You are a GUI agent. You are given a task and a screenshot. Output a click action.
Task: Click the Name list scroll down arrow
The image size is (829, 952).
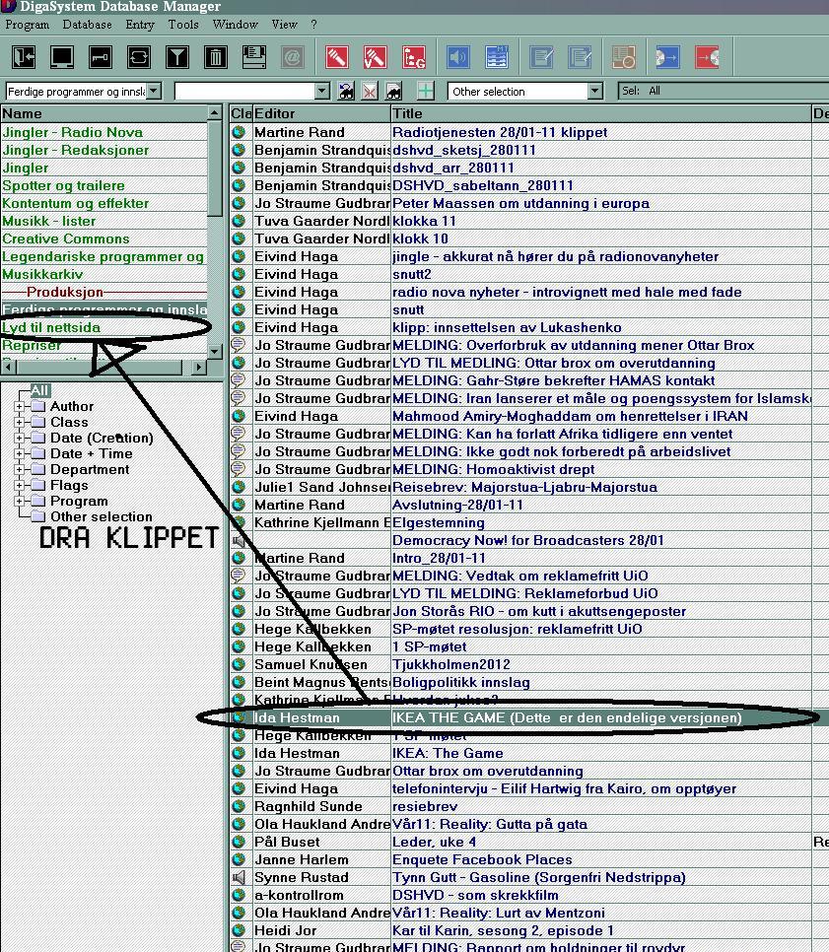point(214,351)
